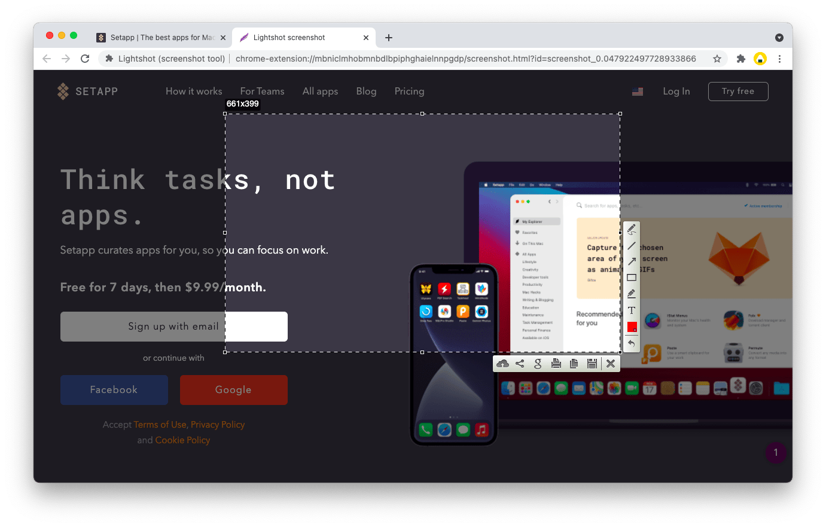Select the marker highlighter tool
Viewport: 826px width, 527px height.
[632, 294]
